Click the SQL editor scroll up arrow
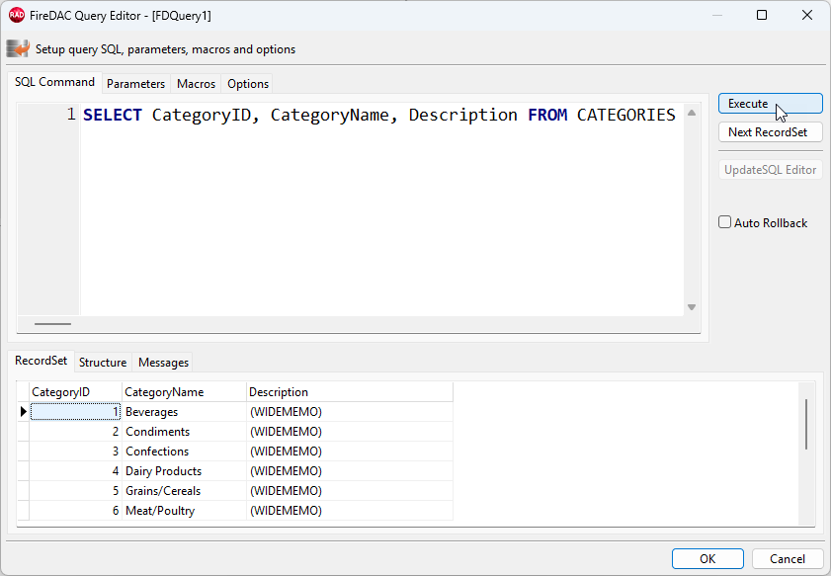Screen dimensions: 831x576 (692, 113)
